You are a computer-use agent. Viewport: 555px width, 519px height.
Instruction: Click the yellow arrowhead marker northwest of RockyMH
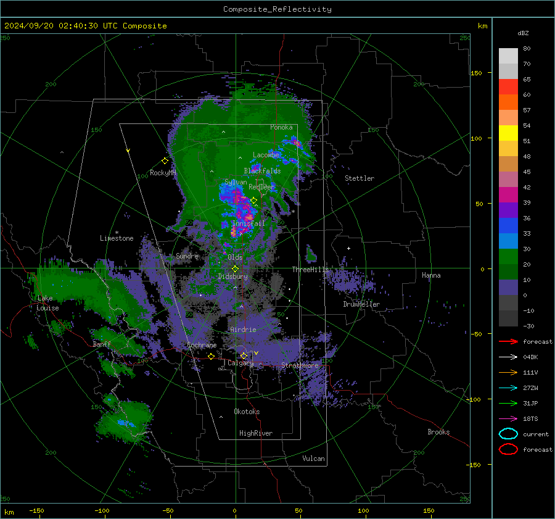(128, 151)
